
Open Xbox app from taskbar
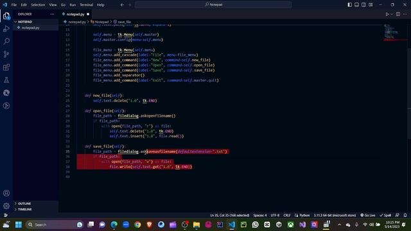291,225
